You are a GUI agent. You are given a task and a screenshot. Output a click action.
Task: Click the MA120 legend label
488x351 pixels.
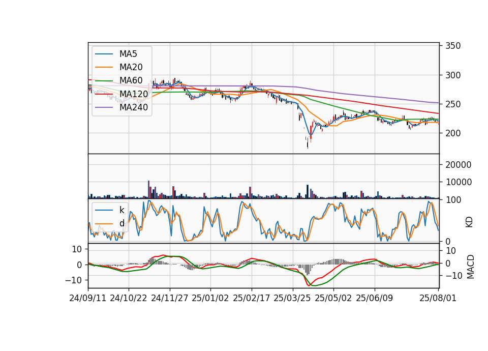[x=134, y=94]
